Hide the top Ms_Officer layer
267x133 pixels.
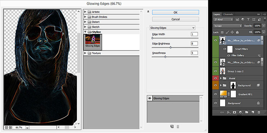pyautogui.click(x=215, y=40)
